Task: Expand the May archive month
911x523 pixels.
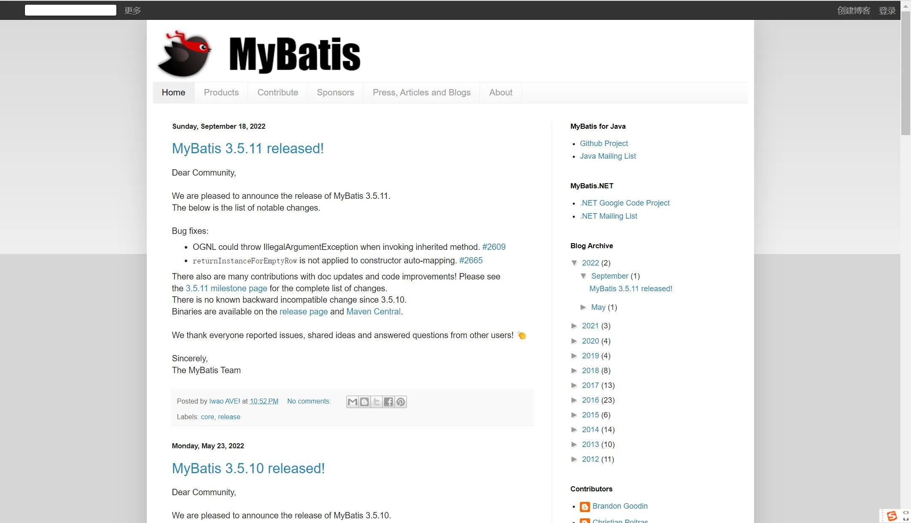Action: [584, 307]
